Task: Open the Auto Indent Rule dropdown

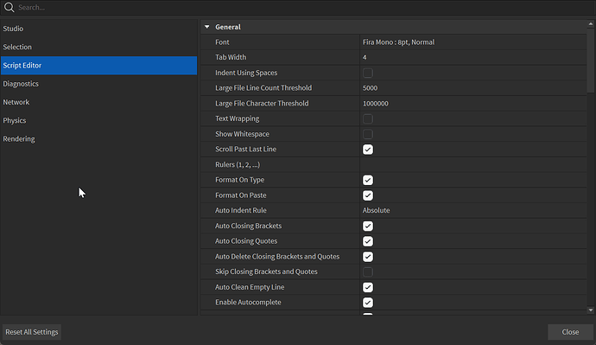Action: pyautogui.click(x=473, y=210)
